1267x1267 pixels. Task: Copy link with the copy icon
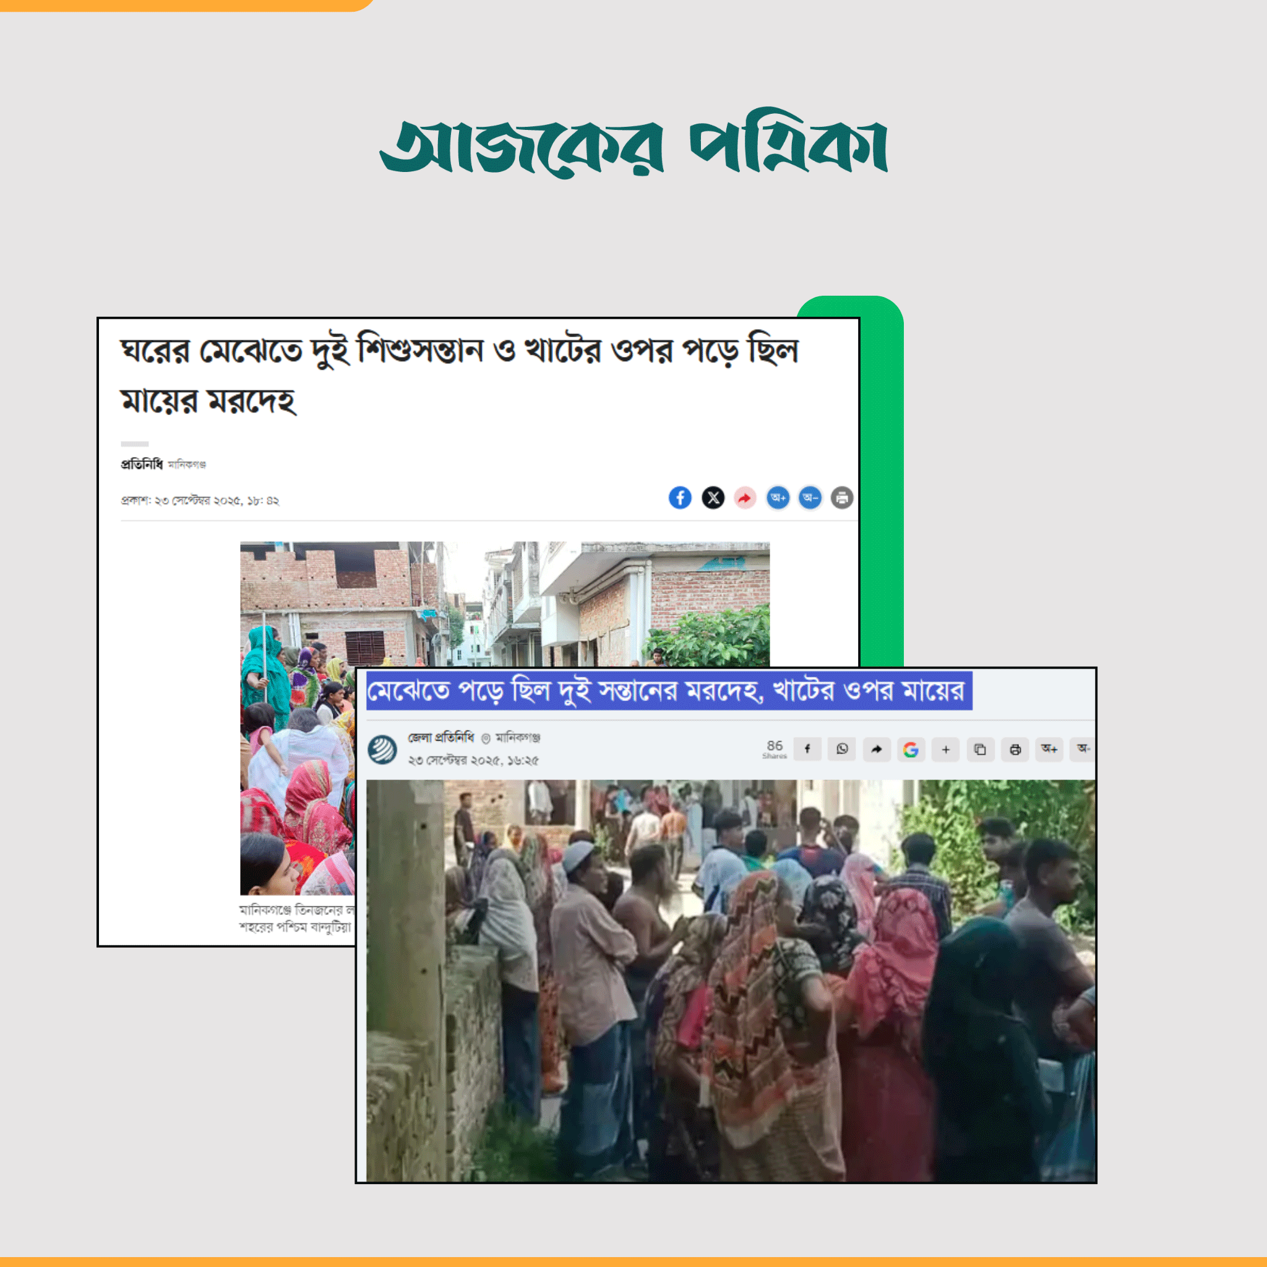[981, 749]
